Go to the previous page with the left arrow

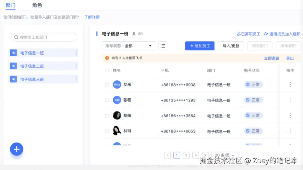click(x=167, y=155)
